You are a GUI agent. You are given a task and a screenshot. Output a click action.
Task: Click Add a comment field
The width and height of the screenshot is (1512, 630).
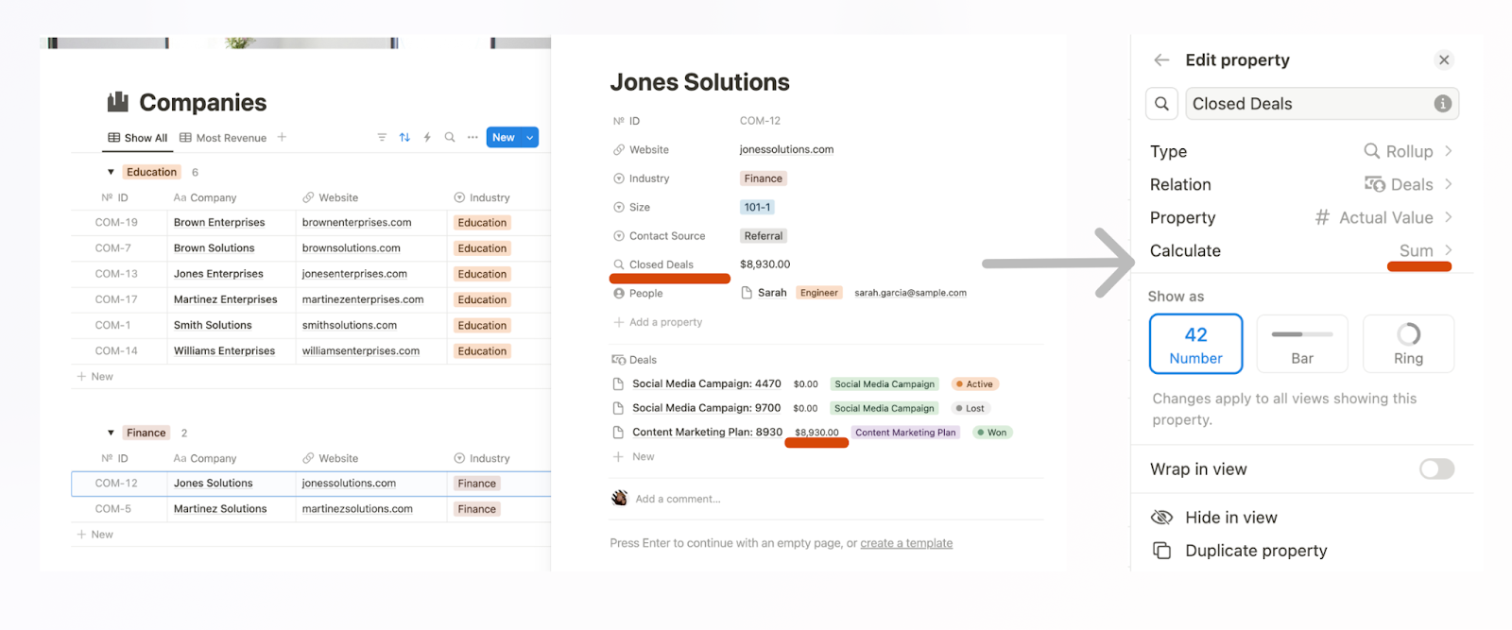pyautogui.click(x=678, y=499)
